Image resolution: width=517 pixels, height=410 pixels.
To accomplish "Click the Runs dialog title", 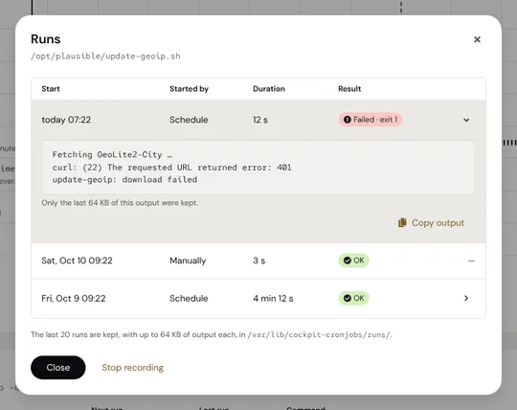I will click(46, 39).
